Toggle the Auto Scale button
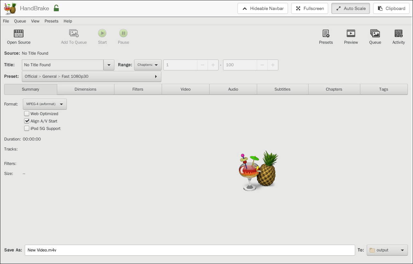Screen dimensions: 413x264 351,8
